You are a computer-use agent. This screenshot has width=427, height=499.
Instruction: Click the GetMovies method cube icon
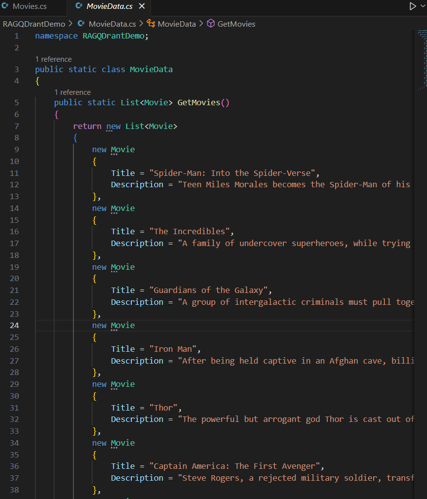click(x=211, y=24)
